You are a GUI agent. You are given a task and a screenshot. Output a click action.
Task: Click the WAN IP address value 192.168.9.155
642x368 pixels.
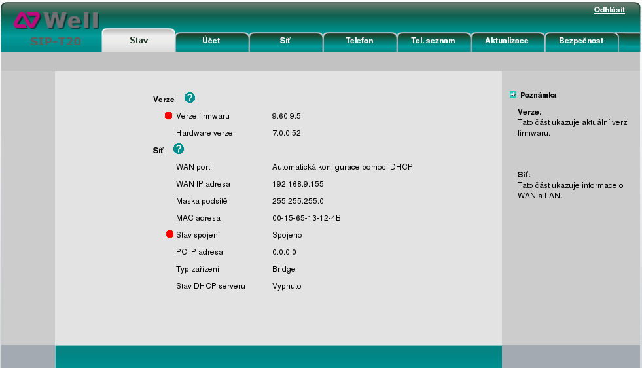(x=298, y=184)
